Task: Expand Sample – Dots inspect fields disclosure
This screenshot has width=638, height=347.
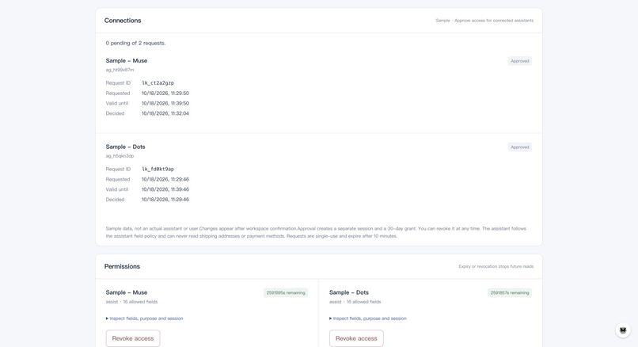Action: (x=368, y=318)
